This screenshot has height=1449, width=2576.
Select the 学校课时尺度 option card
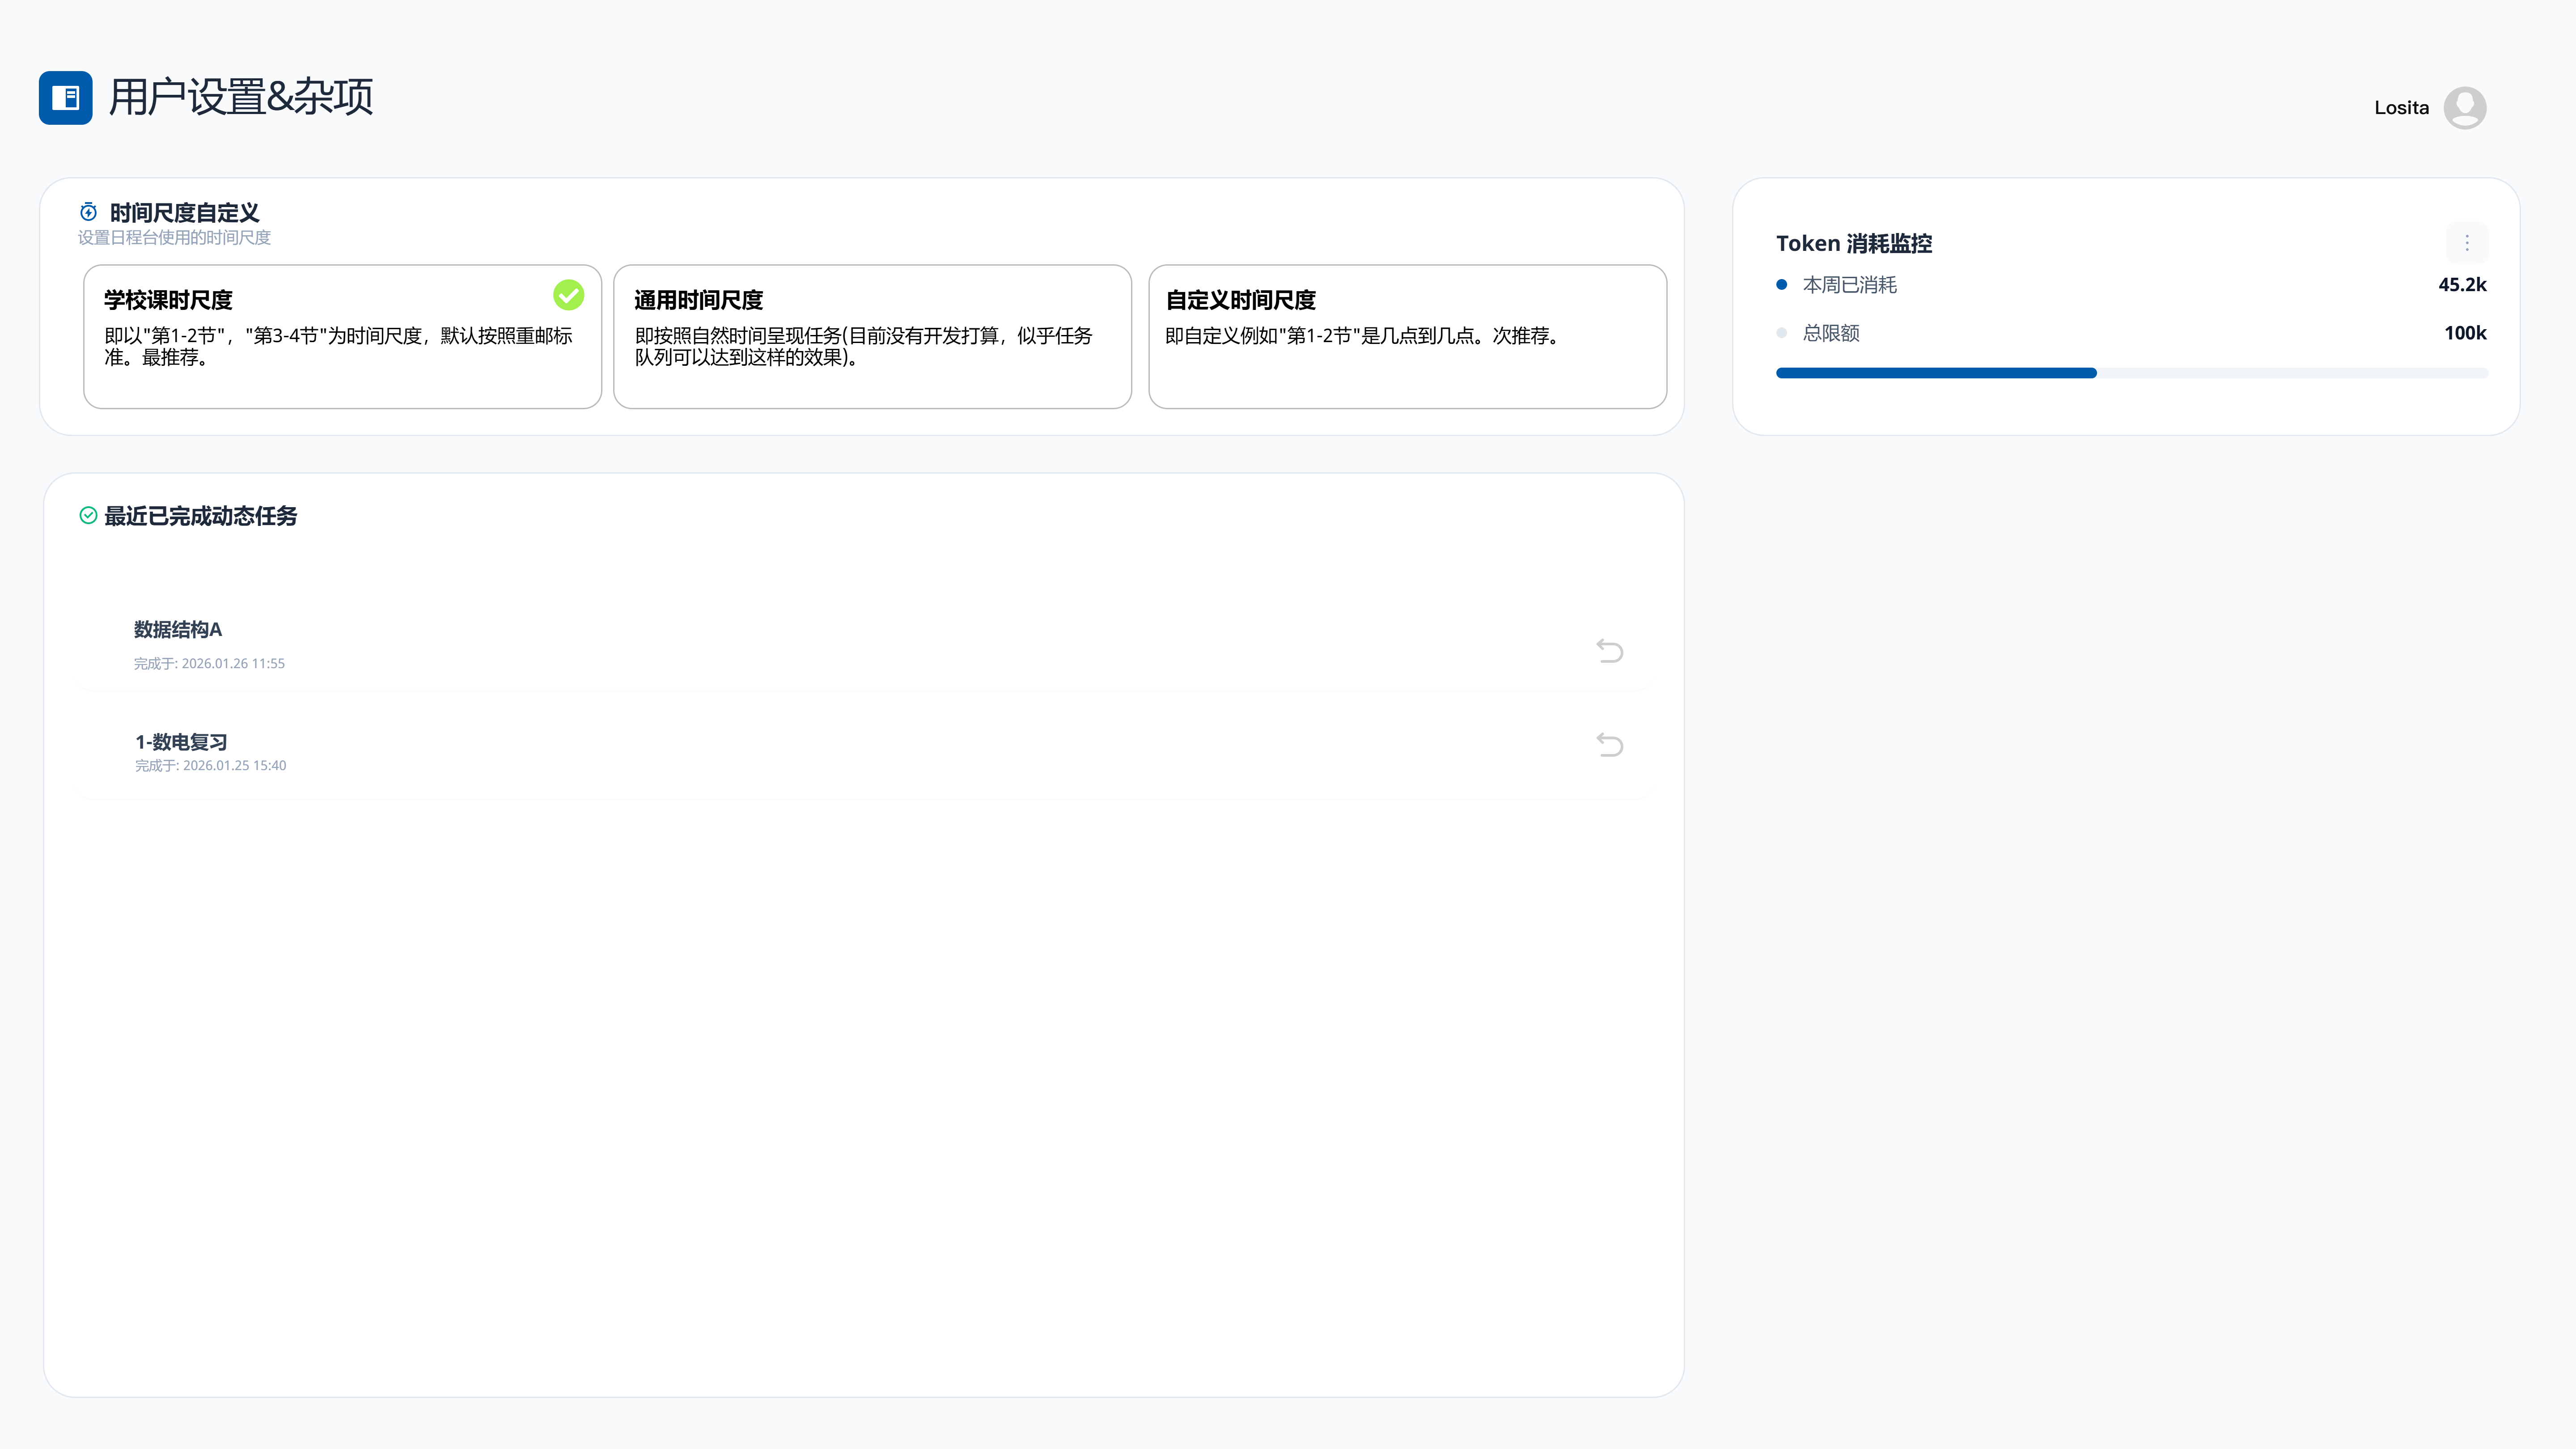click(x=343, y=337)
